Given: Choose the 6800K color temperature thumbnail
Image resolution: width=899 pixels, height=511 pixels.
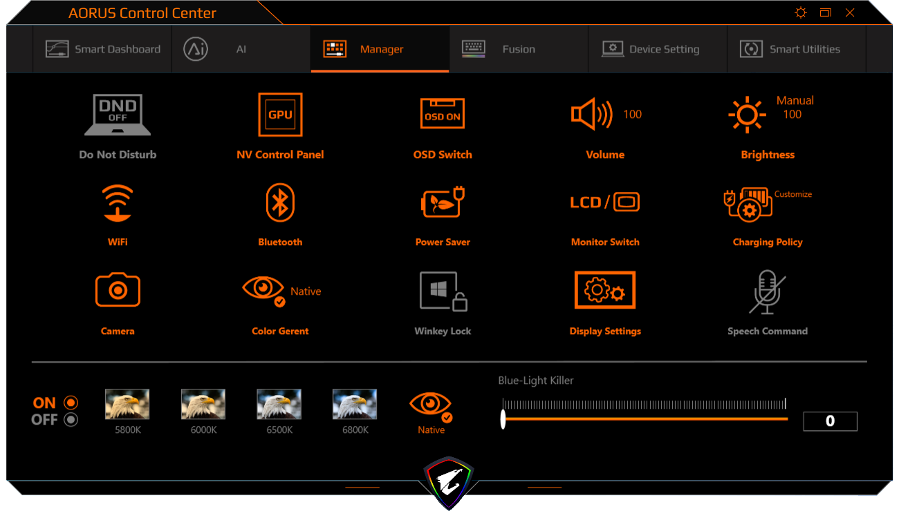Looking at the screenshot, I should [355, 404].
